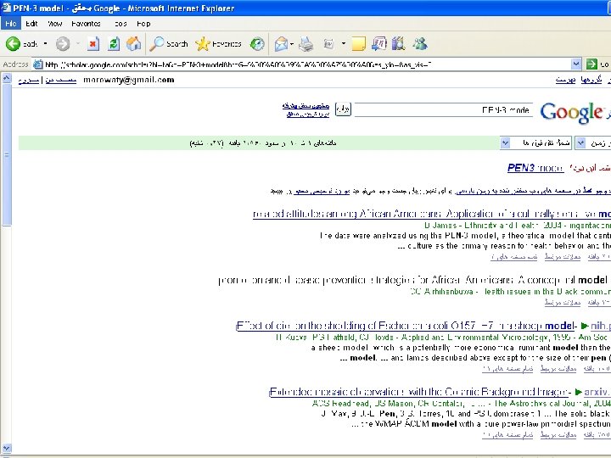611x458 pixels.
Task: Expand the Edit icon dropdown arrow
Action: 344,43
